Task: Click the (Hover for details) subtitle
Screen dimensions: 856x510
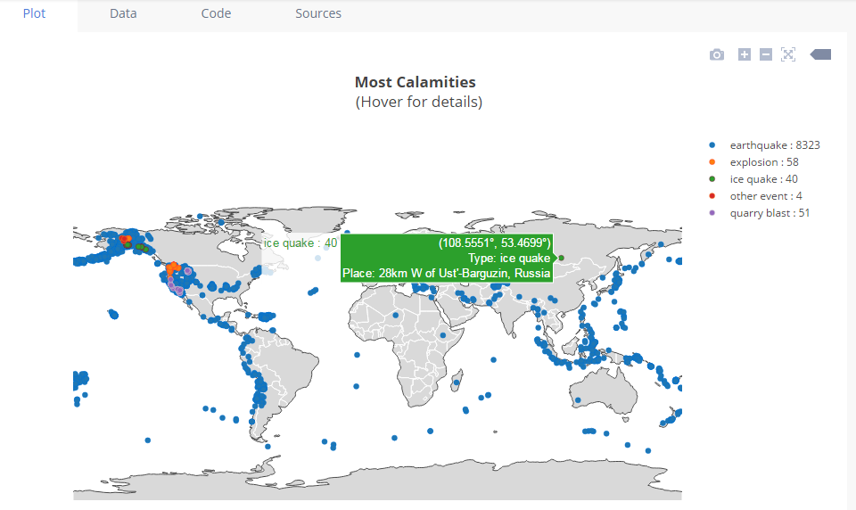Action: coord(419,103)
